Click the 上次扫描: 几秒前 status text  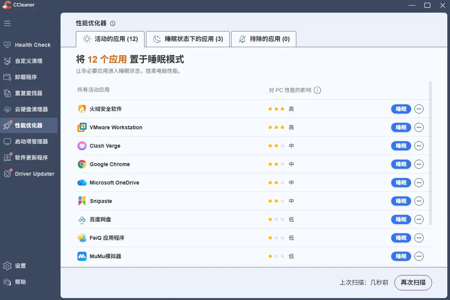(364, 282)
